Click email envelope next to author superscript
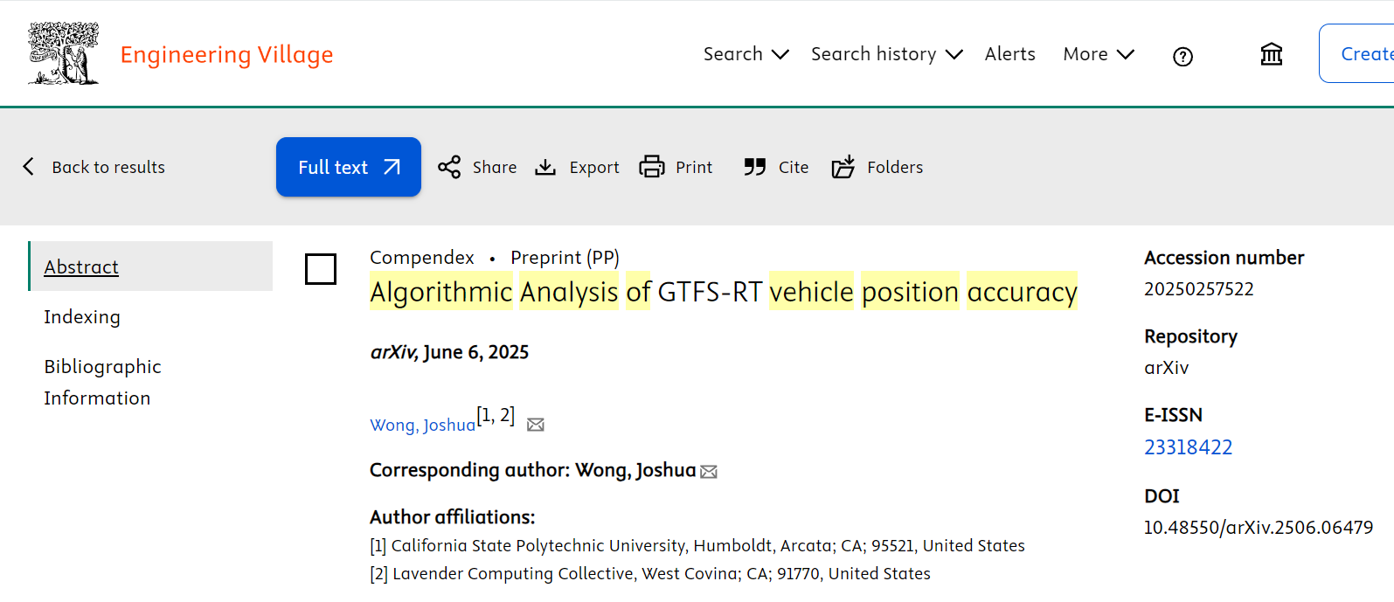This screenshot has width=1394, height=602. click(536, 425)
